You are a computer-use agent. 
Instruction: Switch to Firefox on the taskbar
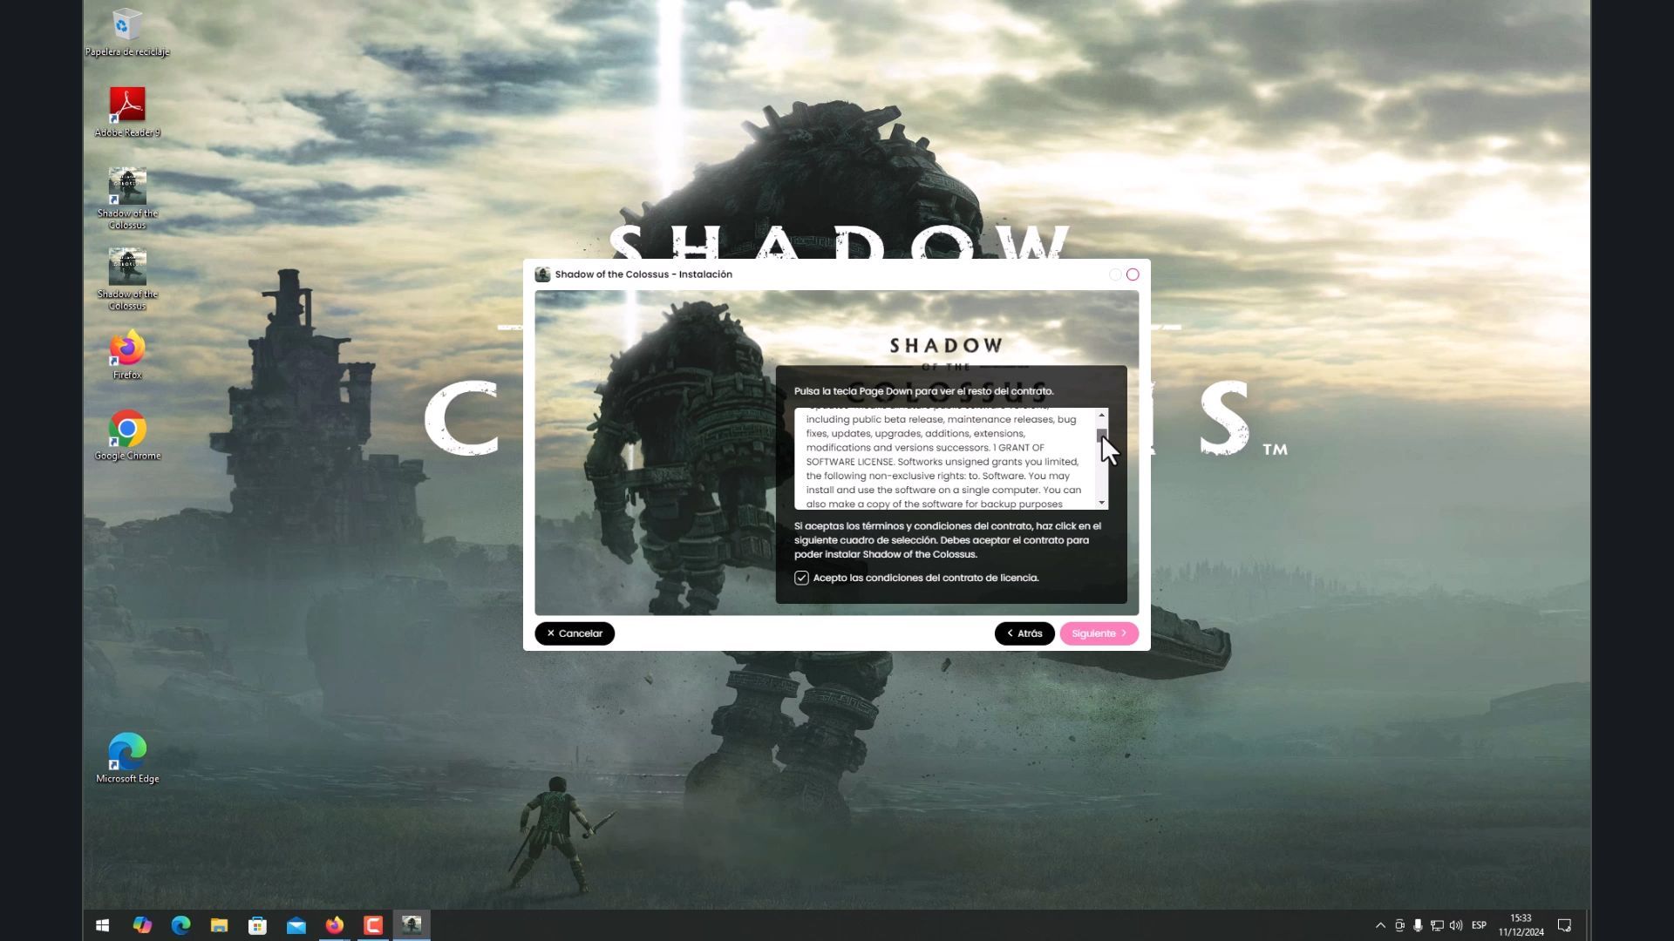pyautogui.click(x=335, y=925)
